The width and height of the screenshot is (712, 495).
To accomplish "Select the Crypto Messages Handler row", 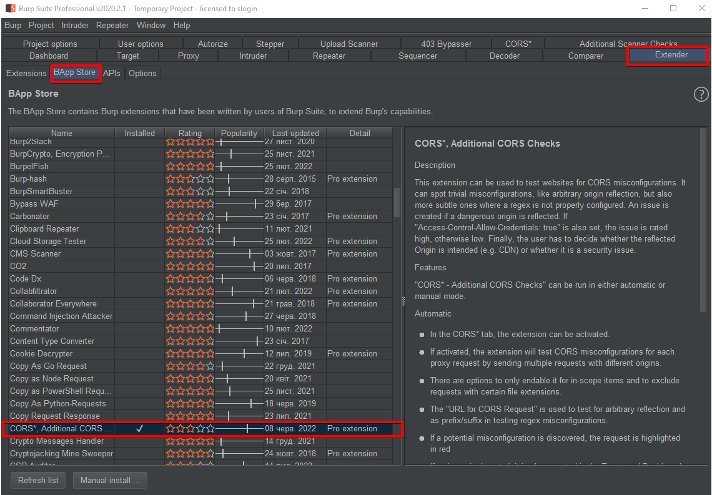I will (x=200, y=441).
